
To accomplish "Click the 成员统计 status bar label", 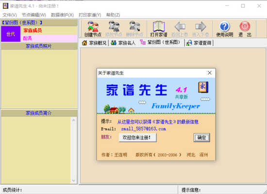I will pyautogui.click(x=13, y=190).
